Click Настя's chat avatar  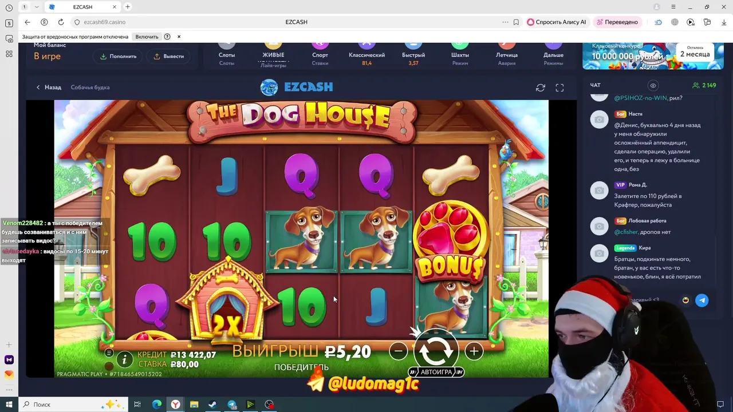[x=599, y=120]
